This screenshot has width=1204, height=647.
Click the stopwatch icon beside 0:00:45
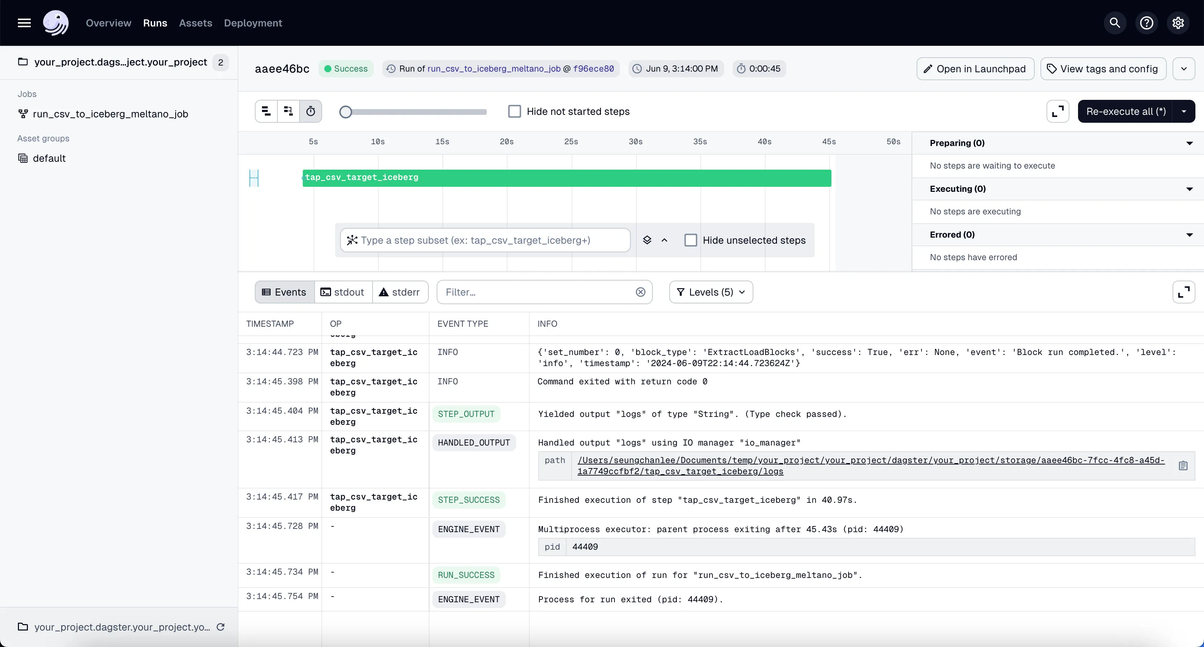[741, 69]
